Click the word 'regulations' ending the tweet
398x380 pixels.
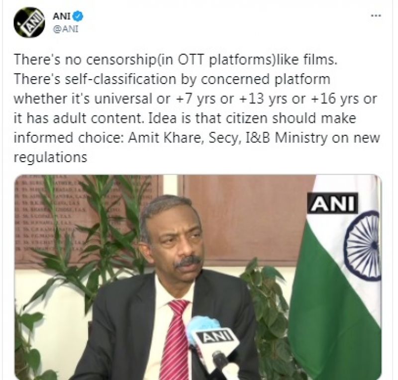pos(51,158)
